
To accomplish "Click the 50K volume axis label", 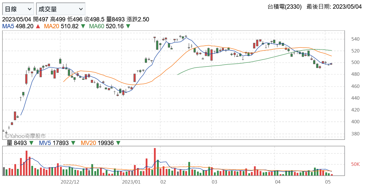I will point(355,165).
